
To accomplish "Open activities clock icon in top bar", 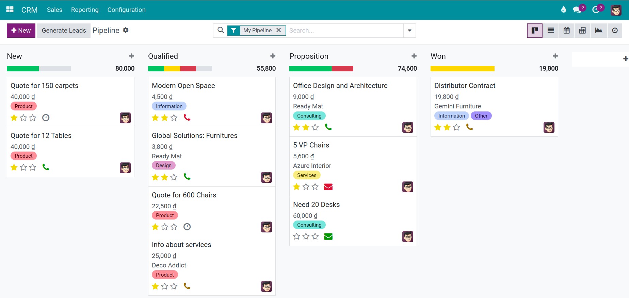I will [596, 10].
